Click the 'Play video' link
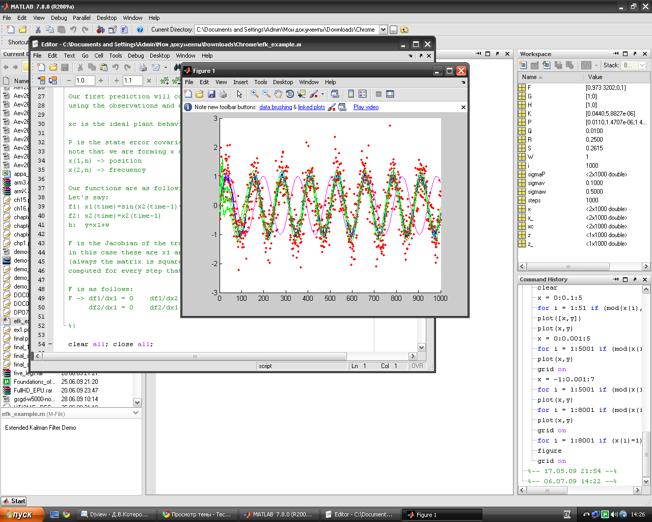 click(x=366, y=107)
